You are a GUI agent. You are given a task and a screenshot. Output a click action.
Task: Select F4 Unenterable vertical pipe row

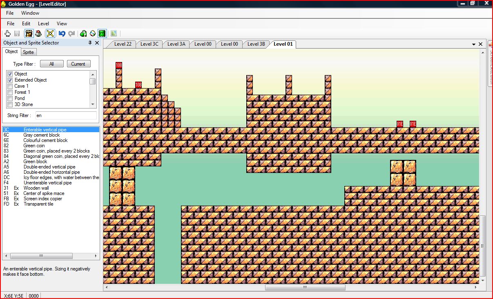point(51,183)
